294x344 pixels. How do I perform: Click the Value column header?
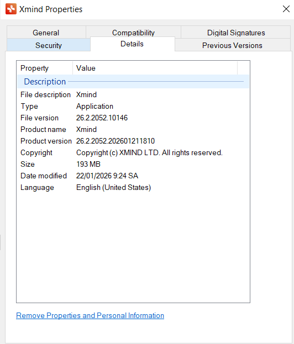(155, 68)
